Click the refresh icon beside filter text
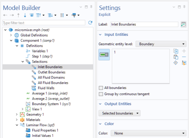Screen dimensions: 189x138 (x=90, y=23)
